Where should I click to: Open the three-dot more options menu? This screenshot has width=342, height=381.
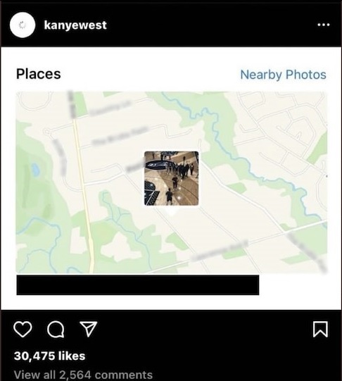(x=324, y=25)
